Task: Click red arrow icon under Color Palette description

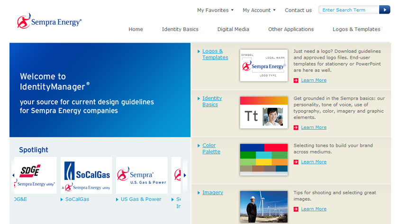Action: 296,162
